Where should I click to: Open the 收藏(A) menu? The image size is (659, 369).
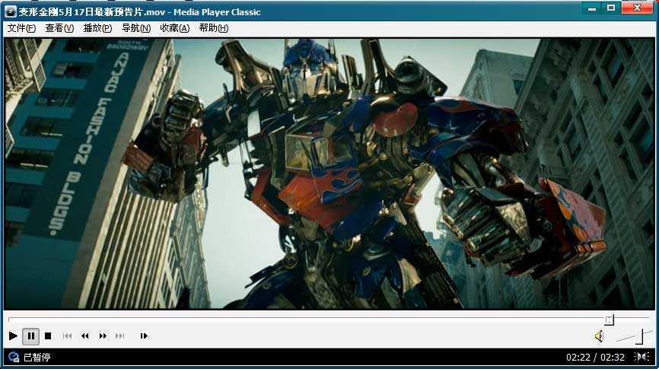point(174,28)
